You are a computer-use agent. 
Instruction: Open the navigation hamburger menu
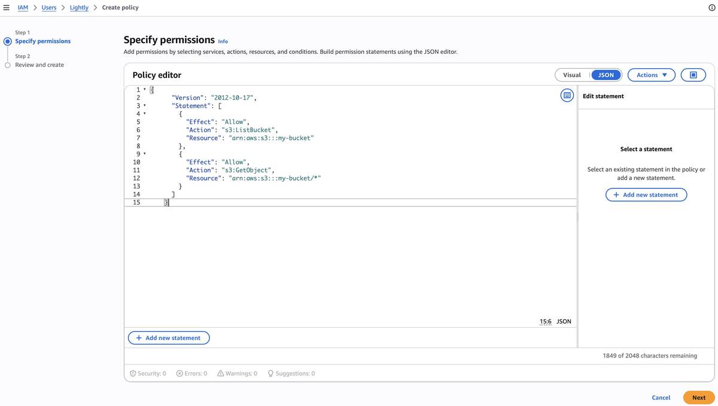coord(7,7)
